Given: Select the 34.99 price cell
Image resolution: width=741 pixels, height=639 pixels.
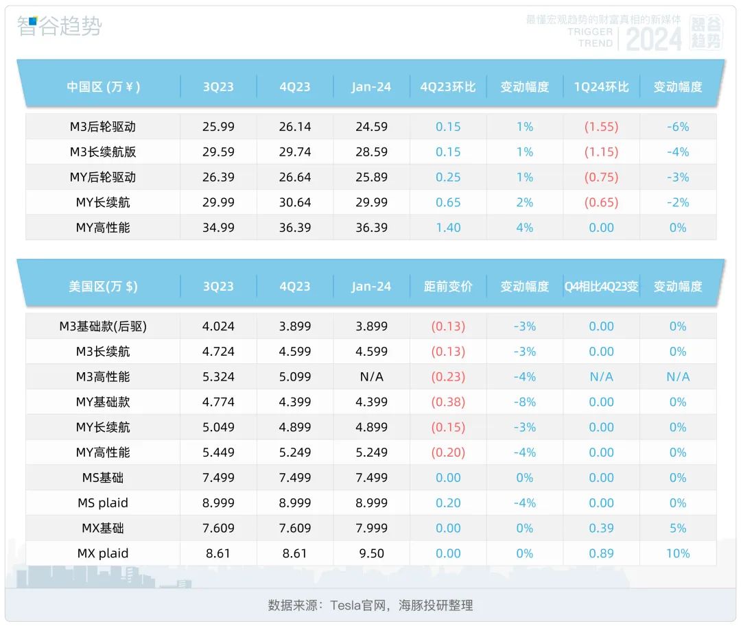Looking at the screenshot, I should tap(218, 228).
